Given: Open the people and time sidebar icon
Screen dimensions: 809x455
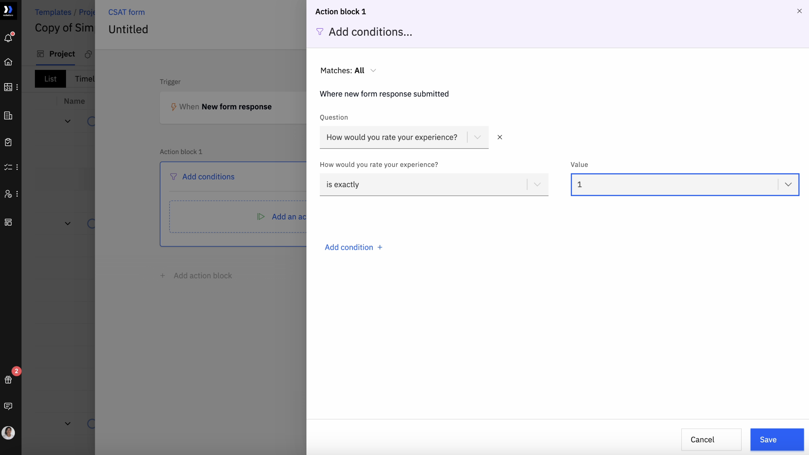Looking at the screenshot, I should 8,194.
